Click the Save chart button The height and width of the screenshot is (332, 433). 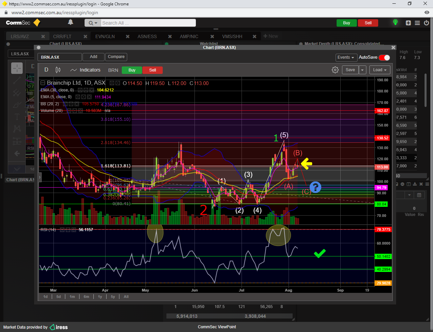coord(350,70)
